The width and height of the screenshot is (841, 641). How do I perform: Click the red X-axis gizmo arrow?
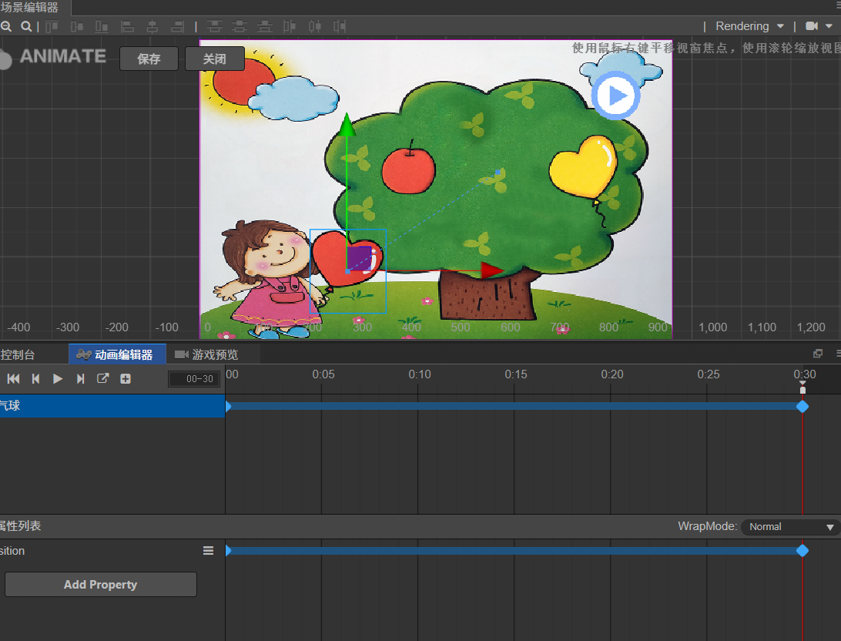pyautogui.click(x=491, y=270)
